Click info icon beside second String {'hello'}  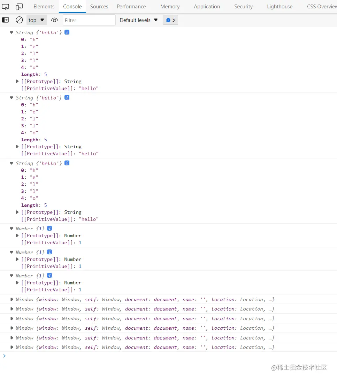pos(67,97)
